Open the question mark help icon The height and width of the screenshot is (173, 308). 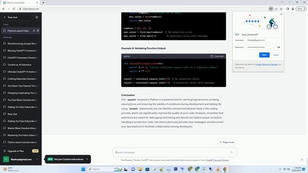tap(302, 160)
